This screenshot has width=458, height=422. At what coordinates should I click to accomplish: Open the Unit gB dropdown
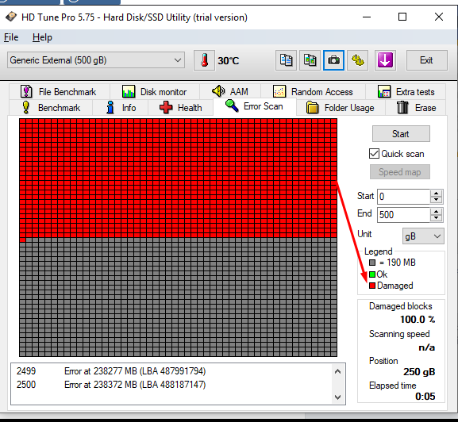point(423,236)
